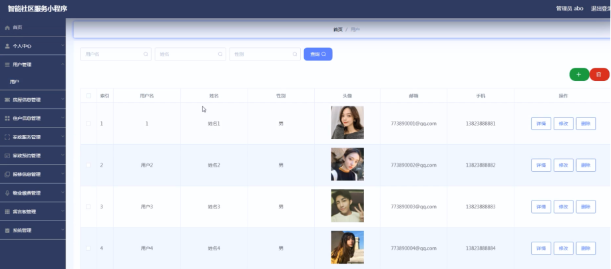Expand the 家政服务管理 chevron
Viewport: 611px width, 269px height.
point(63,136)
